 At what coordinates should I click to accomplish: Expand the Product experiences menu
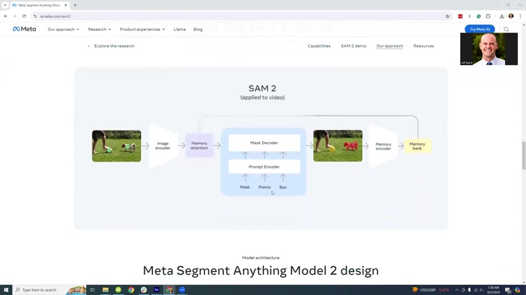(142, 29)
